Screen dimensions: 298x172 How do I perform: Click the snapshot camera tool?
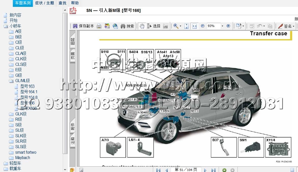pyautogui.click(x=165, y=26)
